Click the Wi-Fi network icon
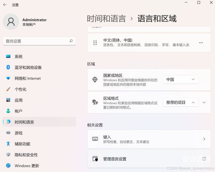This screenshot has width=215, height=172. point(8,78)
